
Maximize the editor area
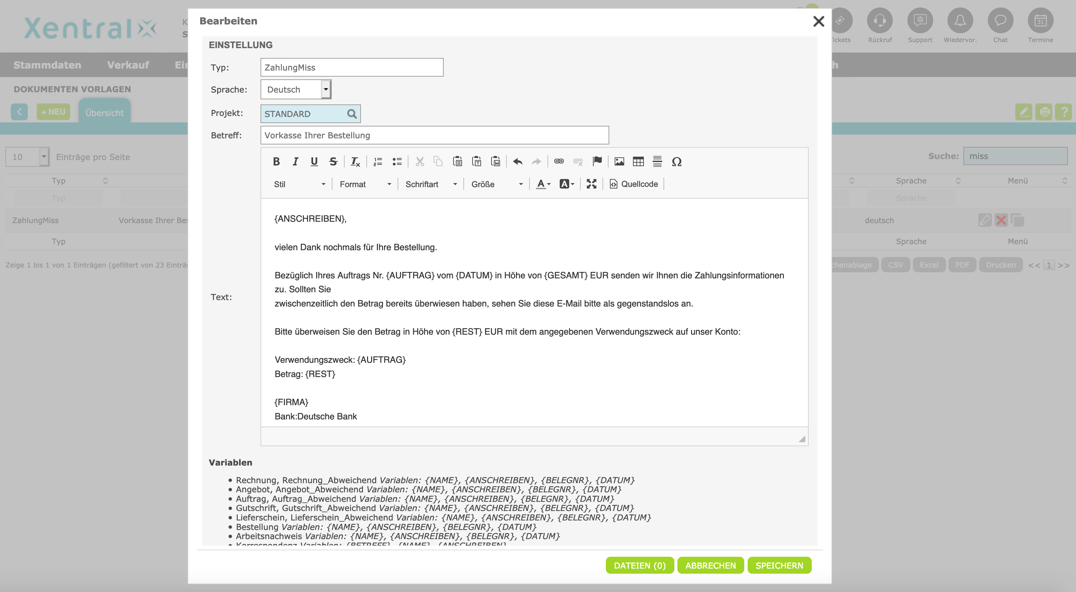(591, 184)
